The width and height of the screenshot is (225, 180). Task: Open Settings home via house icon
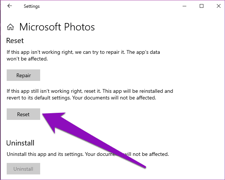10,27
